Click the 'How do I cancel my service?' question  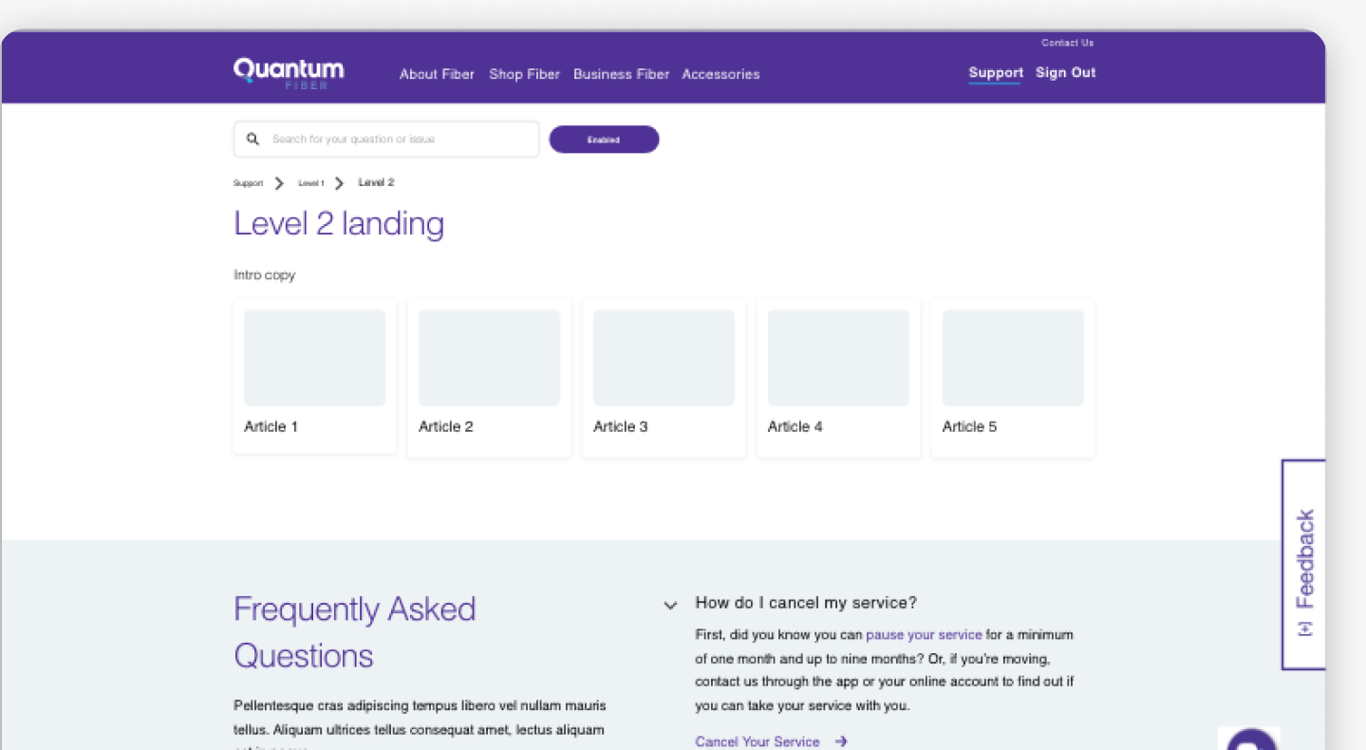point(806,603)
